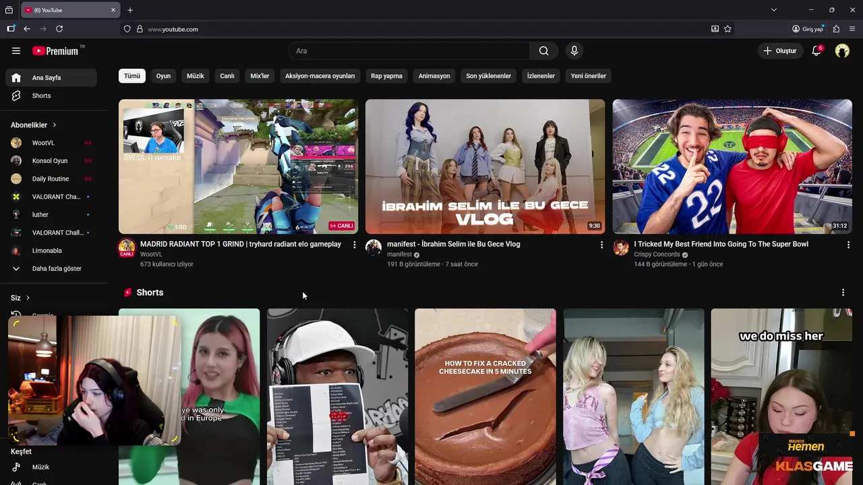
Task: Expand Daha fazla göster subscriptions
Action: [x=51, y=268]
